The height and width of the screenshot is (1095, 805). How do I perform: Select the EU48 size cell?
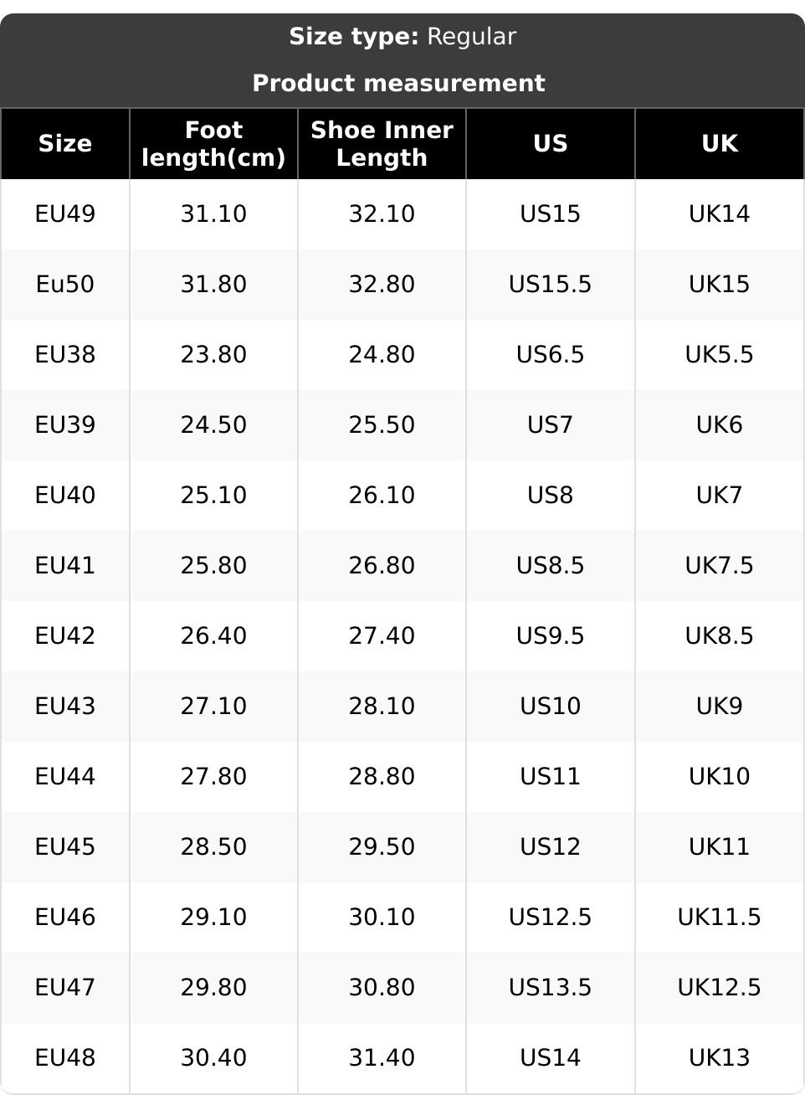click(x=65, y=1058)
